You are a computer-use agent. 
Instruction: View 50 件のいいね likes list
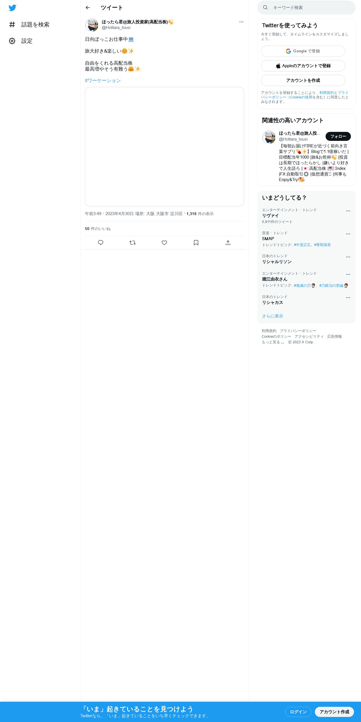point(98,229)
